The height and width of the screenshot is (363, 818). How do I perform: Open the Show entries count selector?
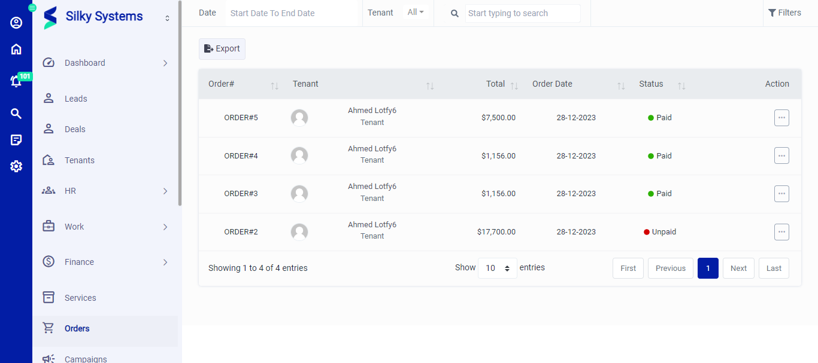tap(497, 268)
